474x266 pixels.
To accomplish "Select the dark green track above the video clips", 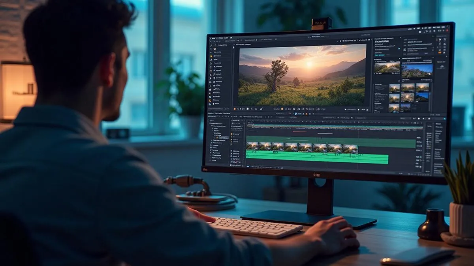I will click(x=331, y=142).
